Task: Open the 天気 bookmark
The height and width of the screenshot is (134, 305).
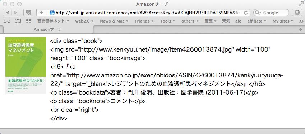Action: click(226, 21)
